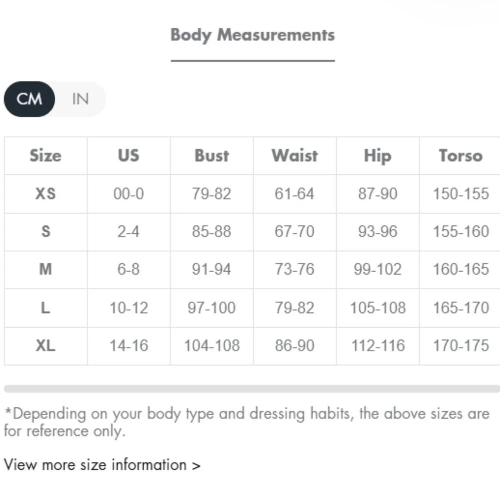The height and width of the screenshot is (500, 500).
Task: Select the L size row label
Action: coord(45,307)
